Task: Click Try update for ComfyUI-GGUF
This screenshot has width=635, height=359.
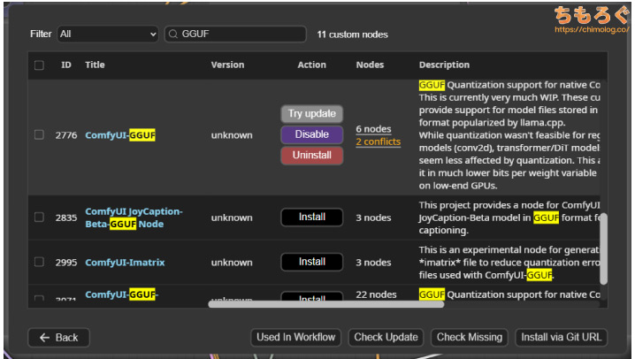Action: click(312, 114)
